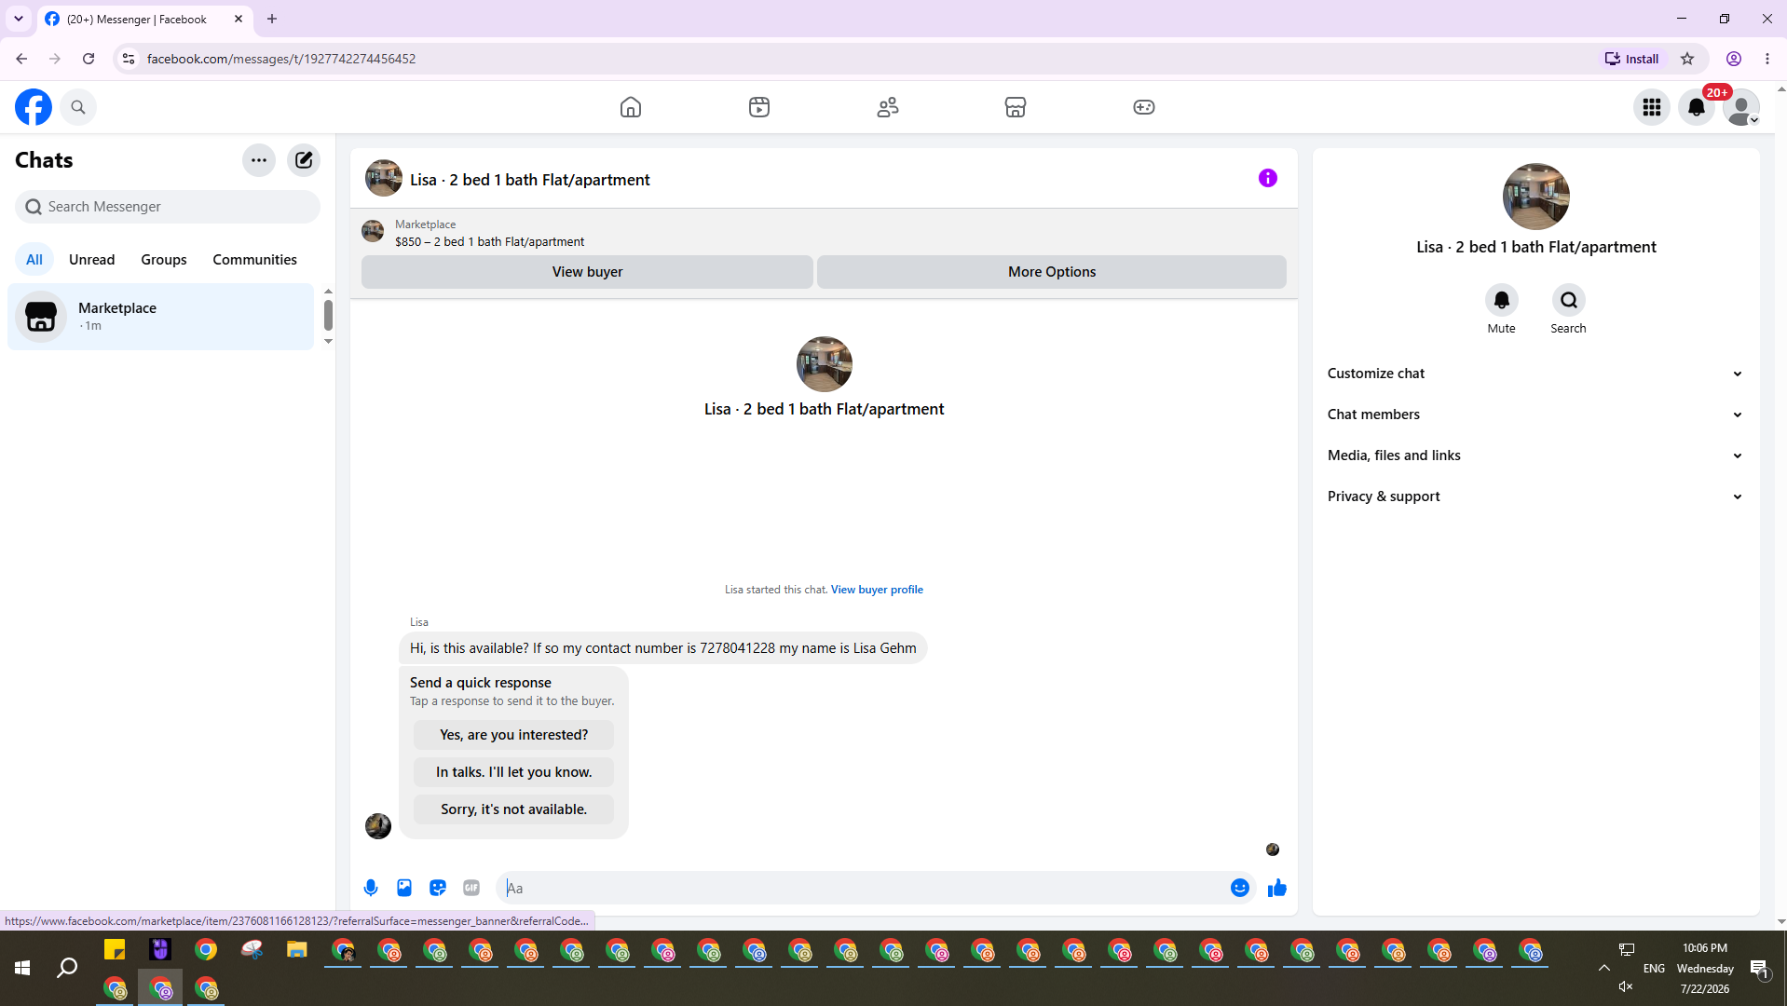Select the All chats tab
Image resolution: width=1787 pixels, height=1006 pixels.
click(34, 260)
